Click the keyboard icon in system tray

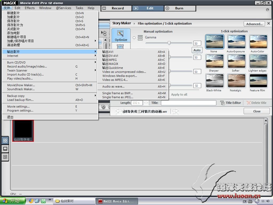[250, 201]
